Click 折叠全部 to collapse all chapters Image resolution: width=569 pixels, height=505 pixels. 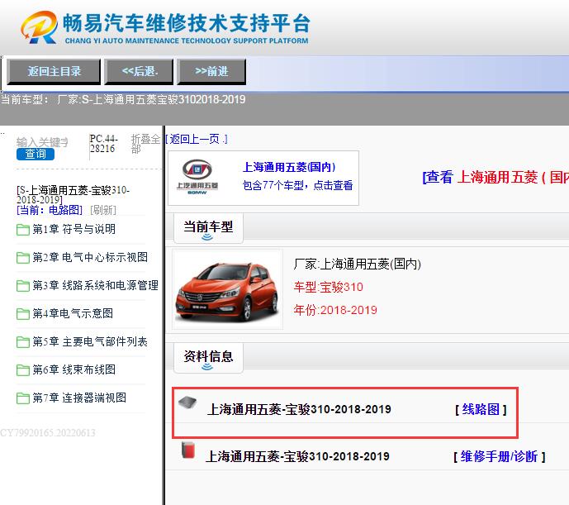pyautogui.click(x=145, y=144)
